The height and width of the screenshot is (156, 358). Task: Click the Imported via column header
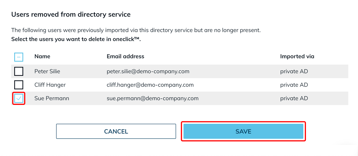click(297, 56)
